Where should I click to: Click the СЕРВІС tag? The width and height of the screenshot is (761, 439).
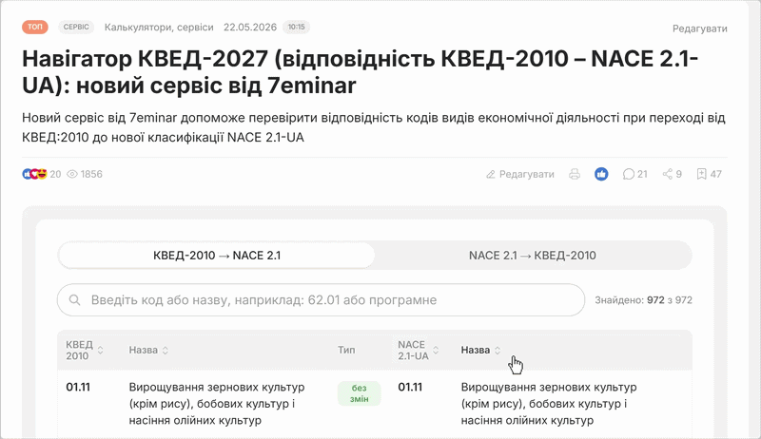click(x=76, y=27)
